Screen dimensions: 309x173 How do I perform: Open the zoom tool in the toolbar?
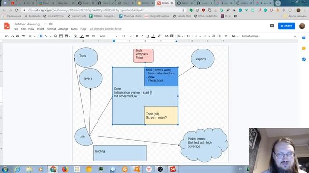point(30,36)
